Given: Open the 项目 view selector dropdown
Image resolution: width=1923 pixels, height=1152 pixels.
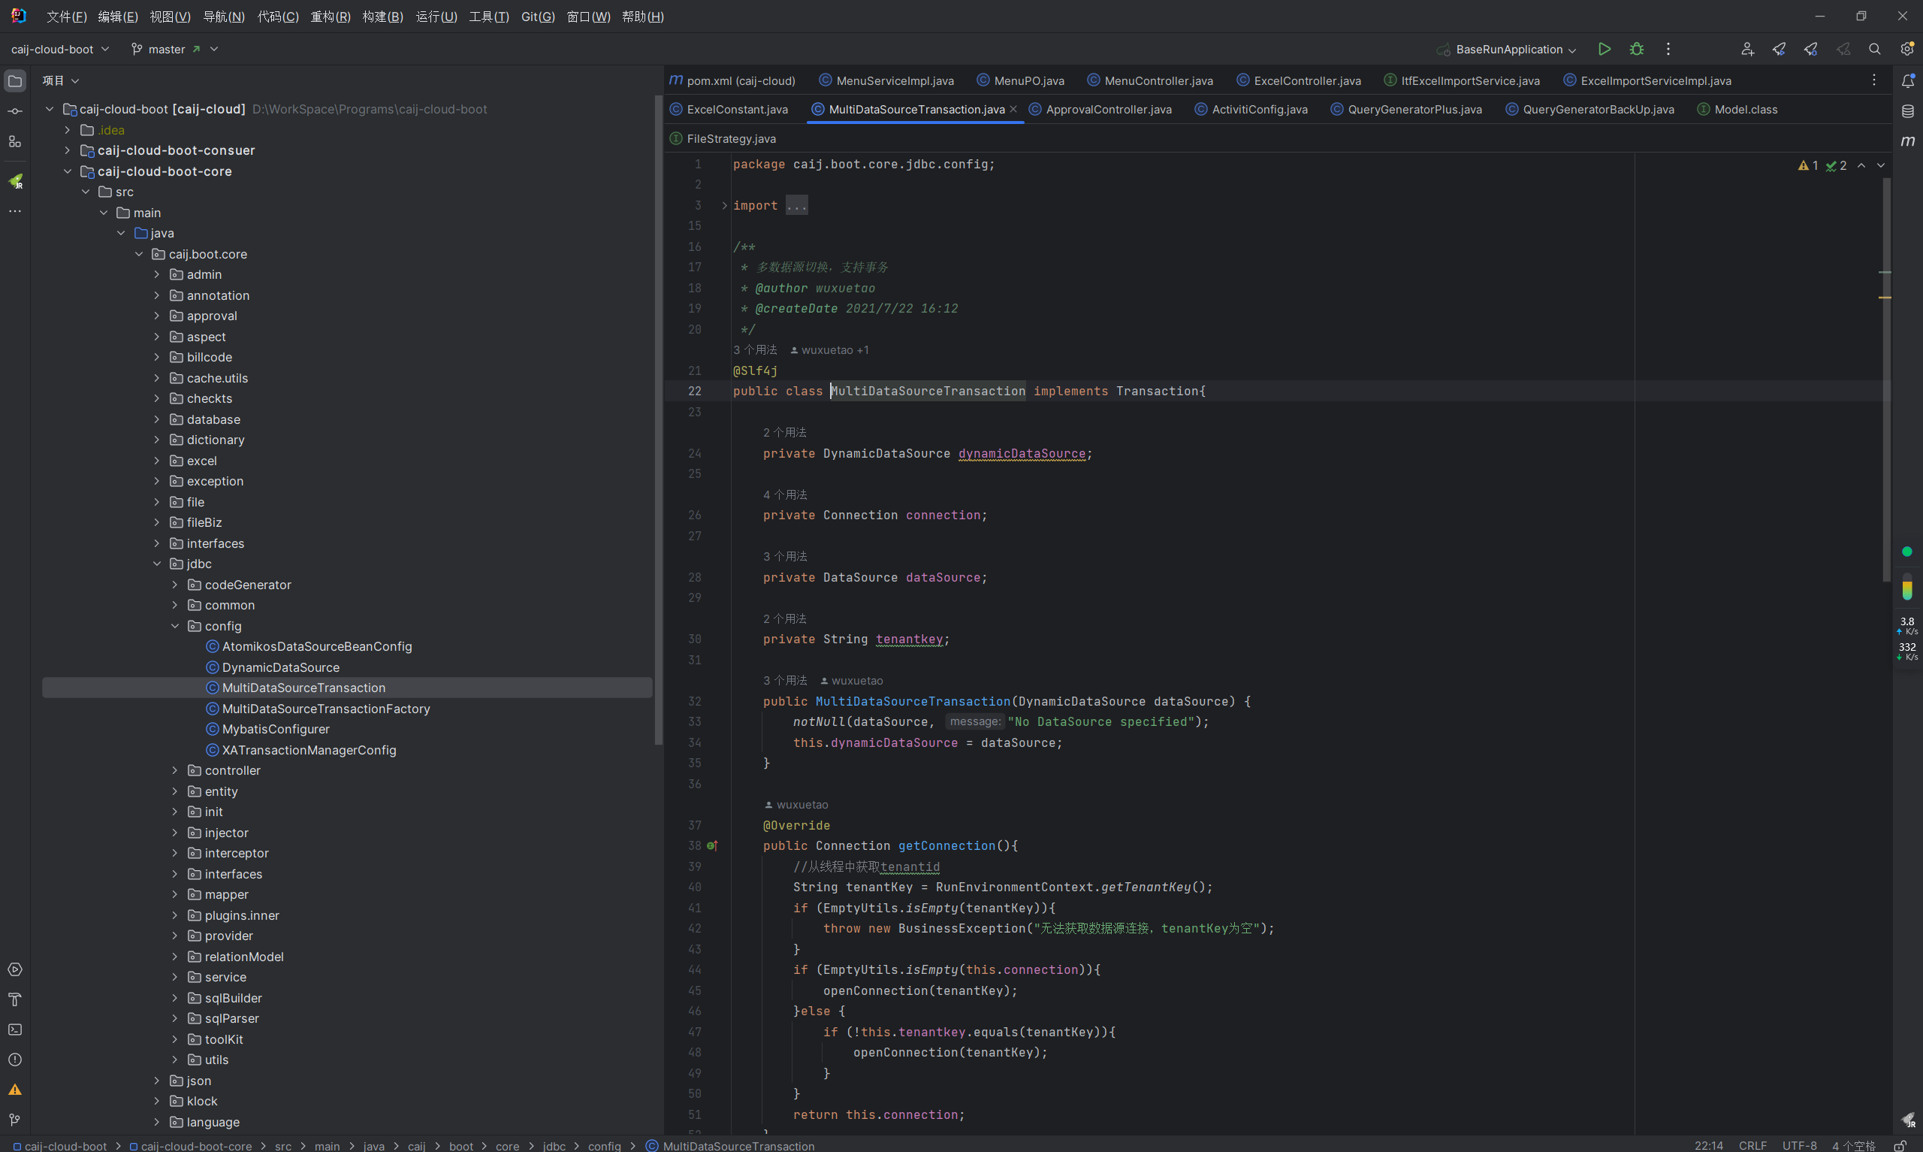Looking at the screenshot, I should tap(61, 80).
